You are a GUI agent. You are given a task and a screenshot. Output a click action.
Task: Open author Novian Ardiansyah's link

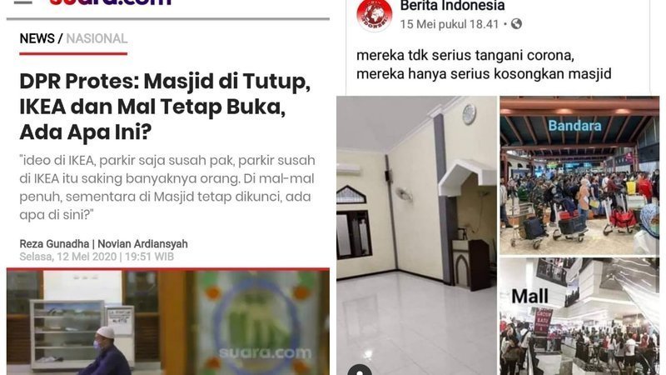142,244
